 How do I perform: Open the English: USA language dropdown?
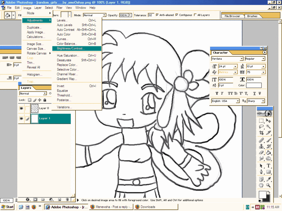click(x=238, y=101)
